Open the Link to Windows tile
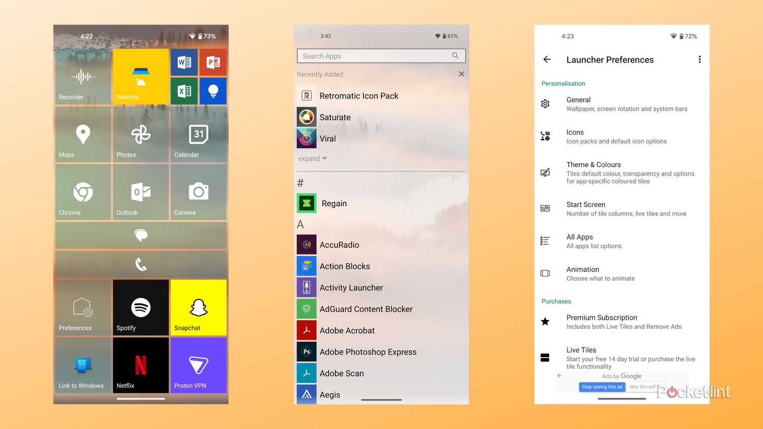Screen dimensions: 763x429 (x=83, y=365)
